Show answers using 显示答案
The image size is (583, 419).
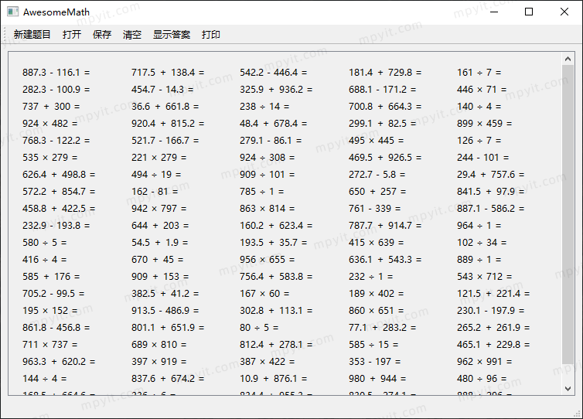click(172, 35)
